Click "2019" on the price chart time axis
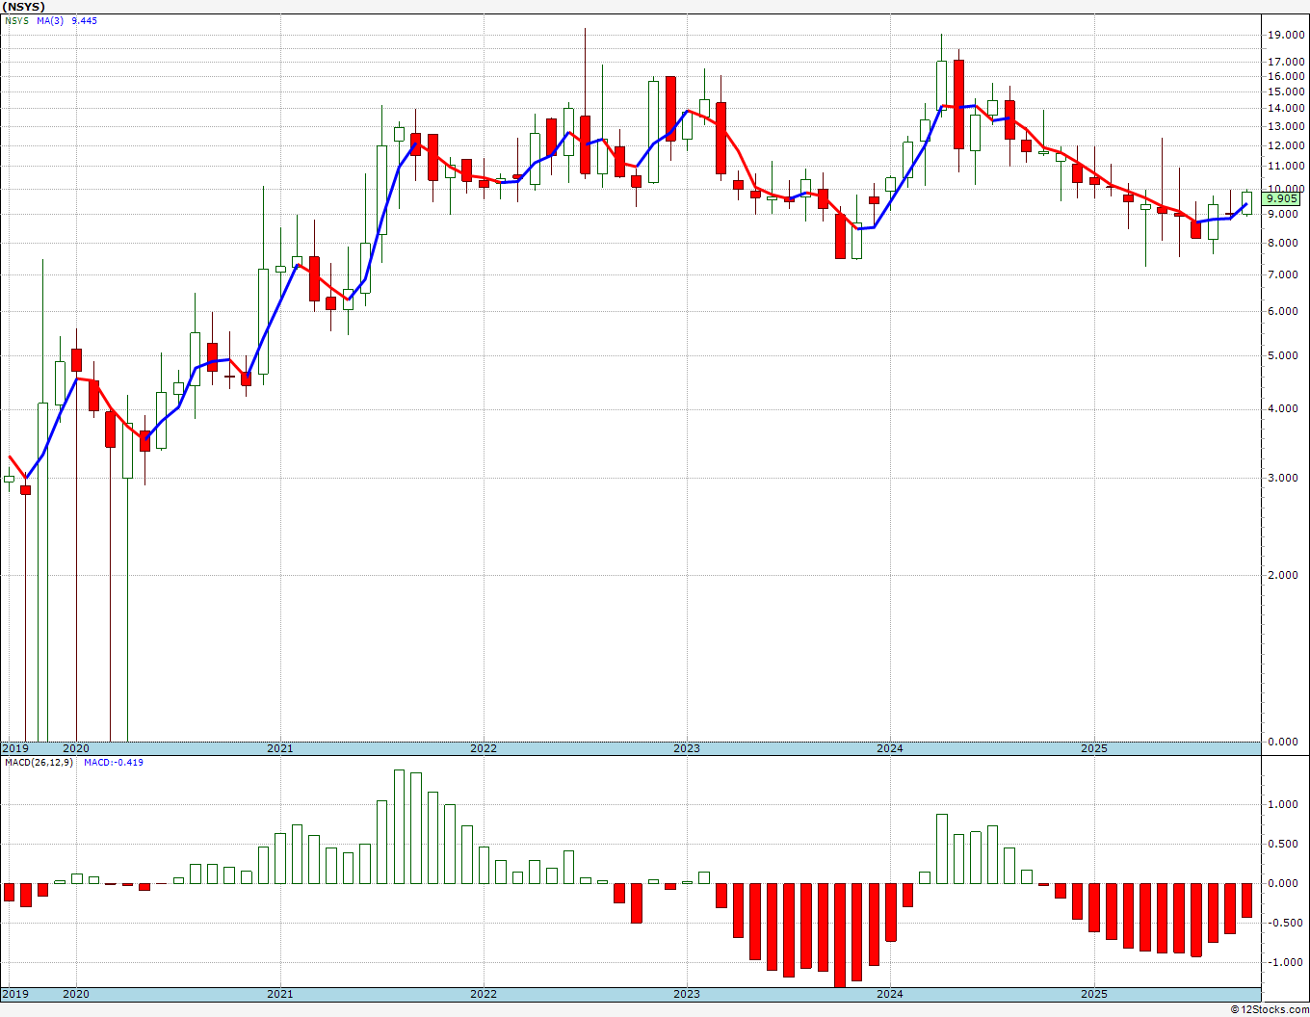 pos(14,748)
